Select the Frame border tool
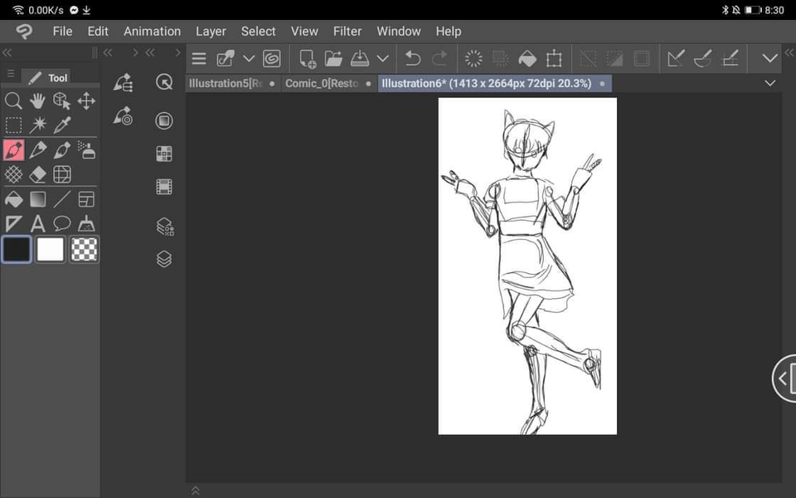This screenshot has width=796, height=498. pos(86,200)
